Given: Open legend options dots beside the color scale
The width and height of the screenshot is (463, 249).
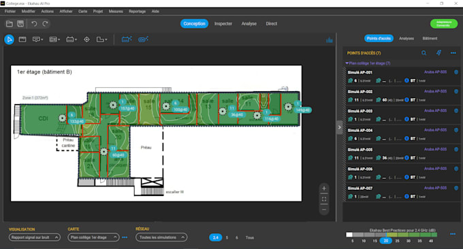Looking at the screenshot, I should pos(453,234).
